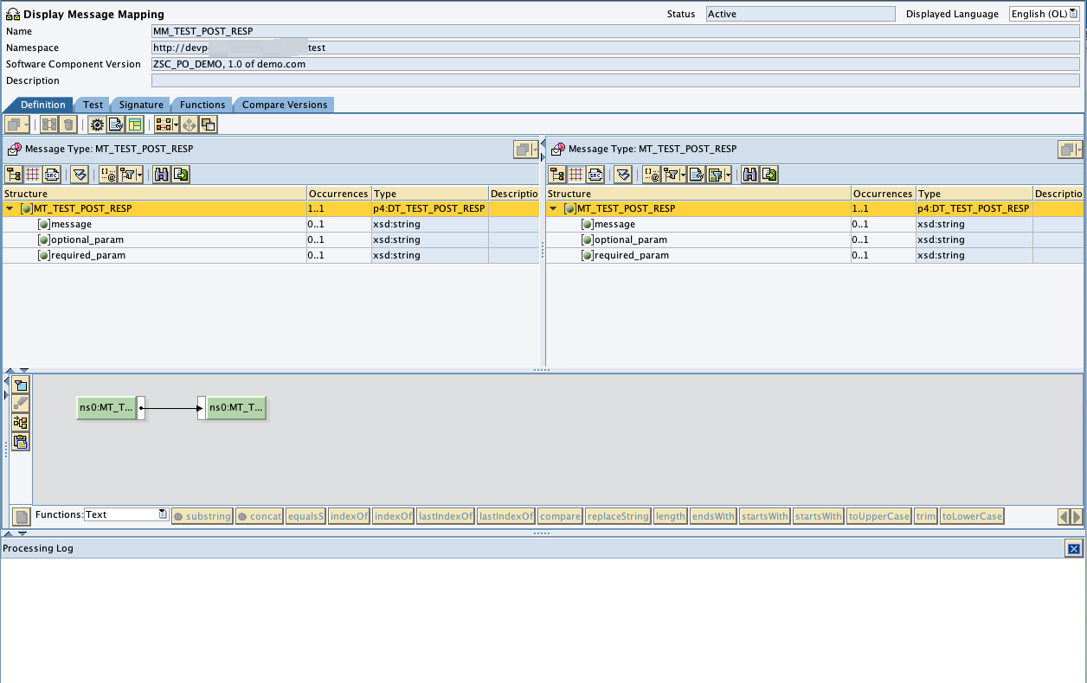Screen dimensions: 1087x683
Task: Select source optional_param row
Action: (270, 239)
